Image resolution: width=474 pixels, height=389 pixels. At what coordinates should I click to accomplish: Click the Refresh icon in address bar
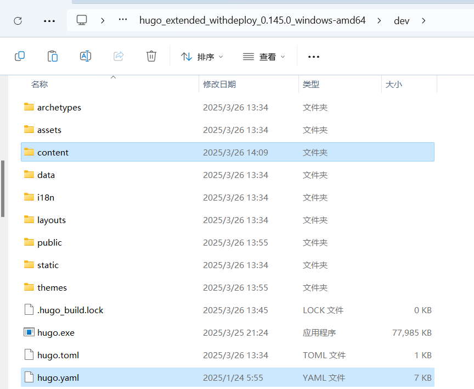tap(18, 21)
